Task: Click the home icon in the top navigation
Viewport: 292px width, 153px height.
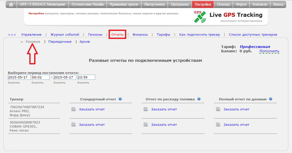Action: pyautogui.click(x=11, y=5)
